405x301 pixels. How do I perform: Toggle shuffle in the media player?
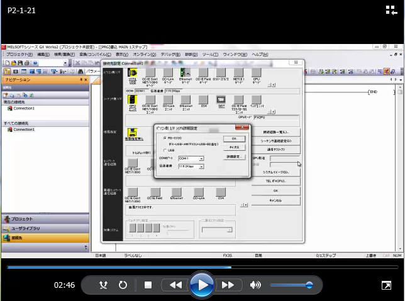(x=103, y=285)
